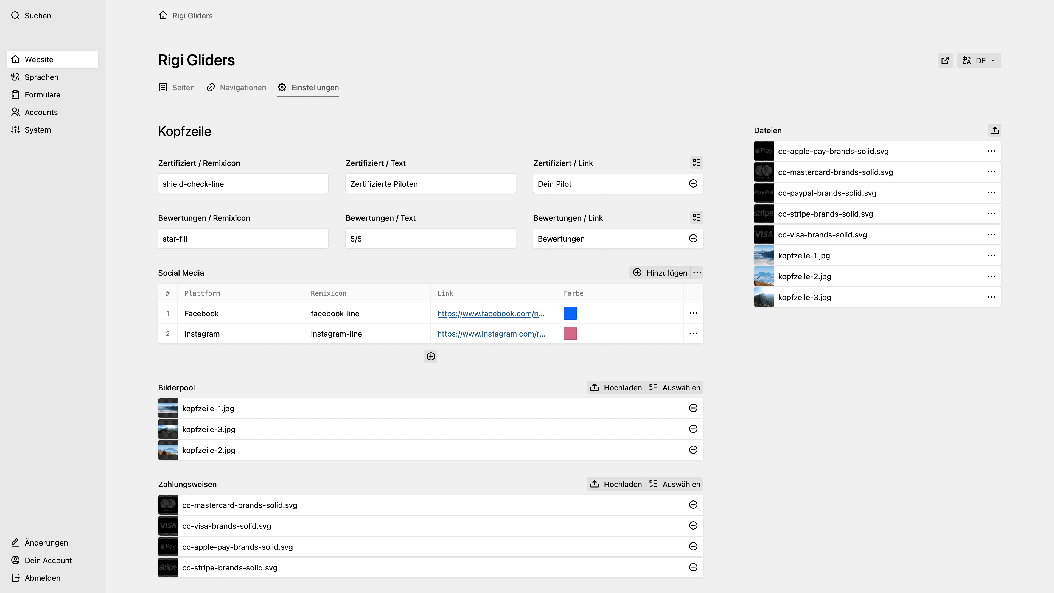
Task: Open link picker for Zertifiziert / Link
Action: [696, 163]
